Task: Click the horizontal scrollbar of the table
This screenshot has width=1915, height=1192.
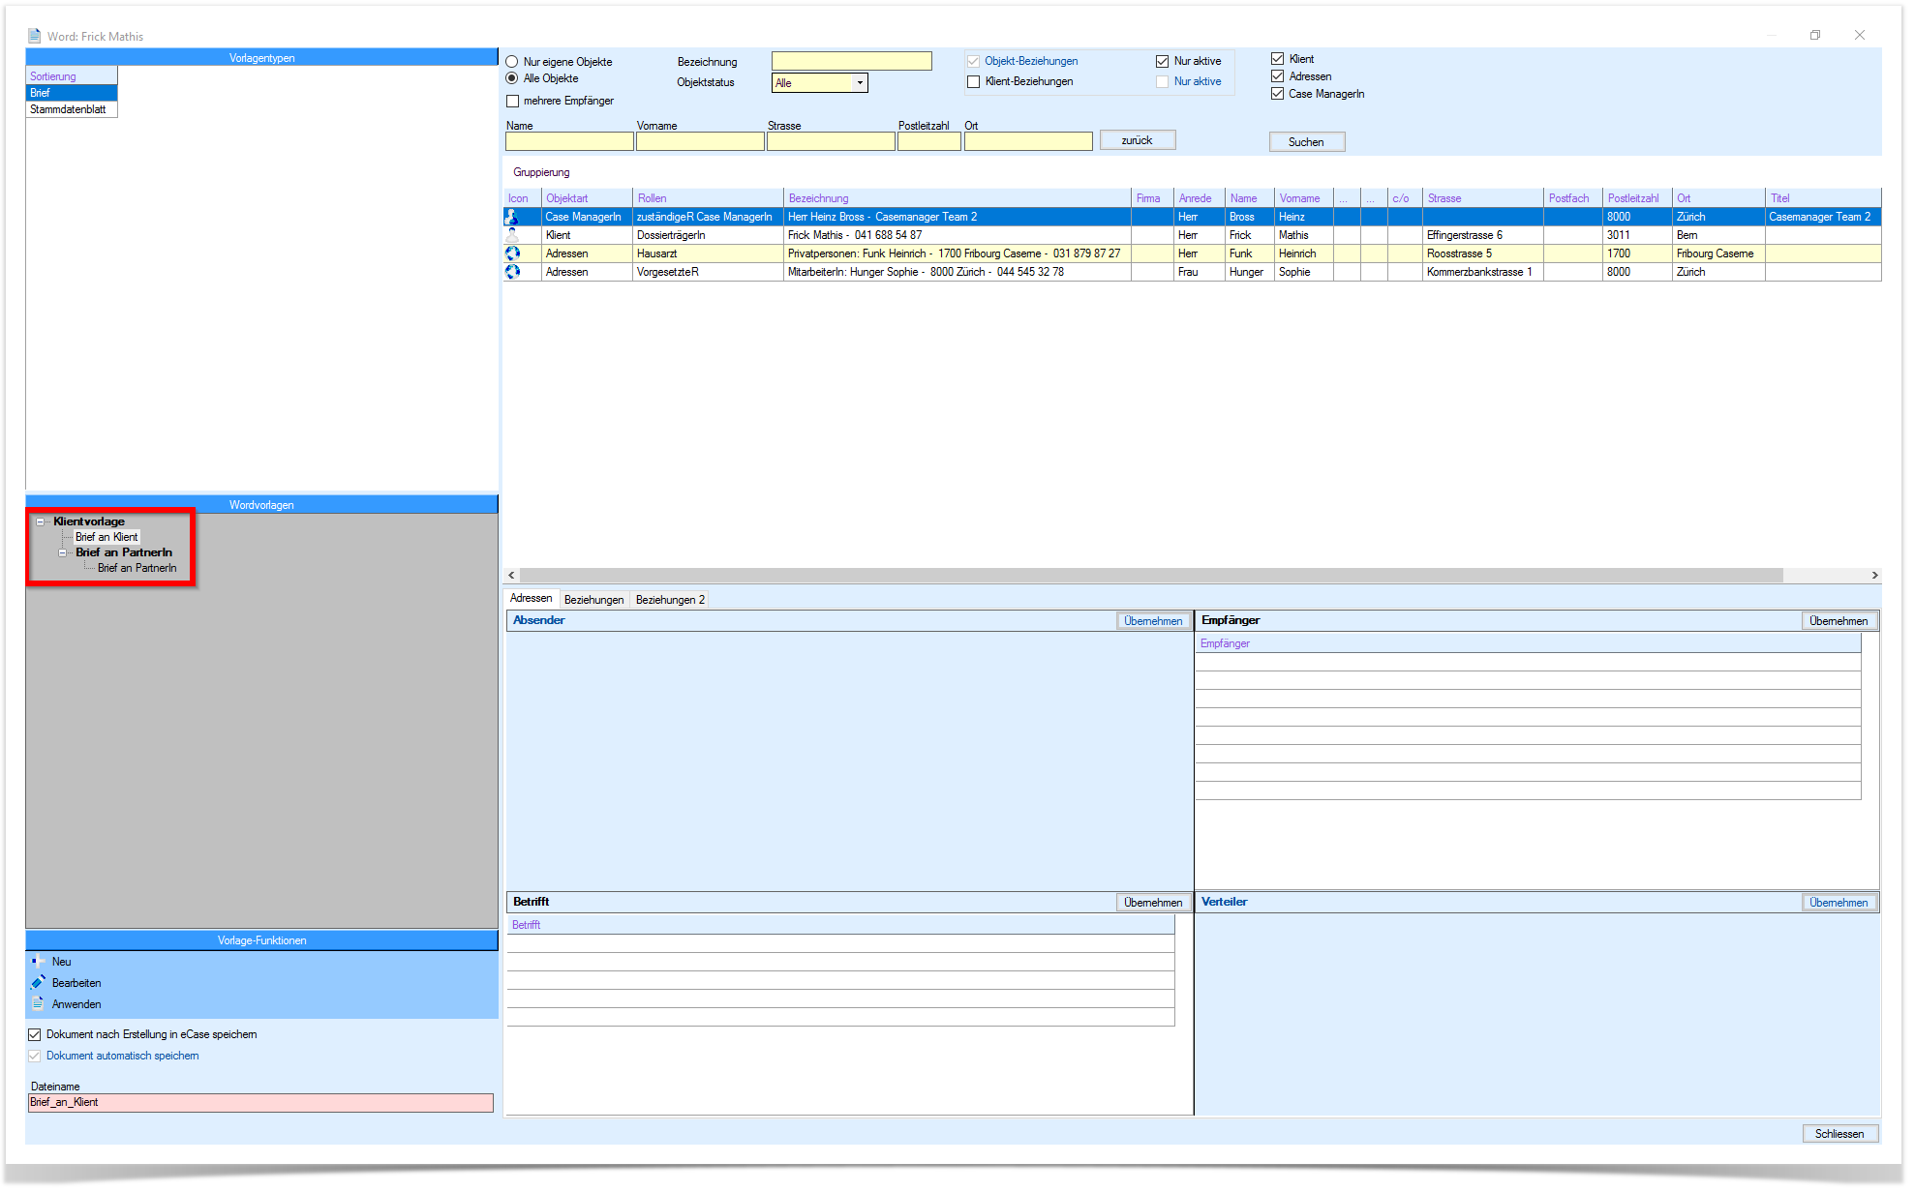Action: [1152, 575]
